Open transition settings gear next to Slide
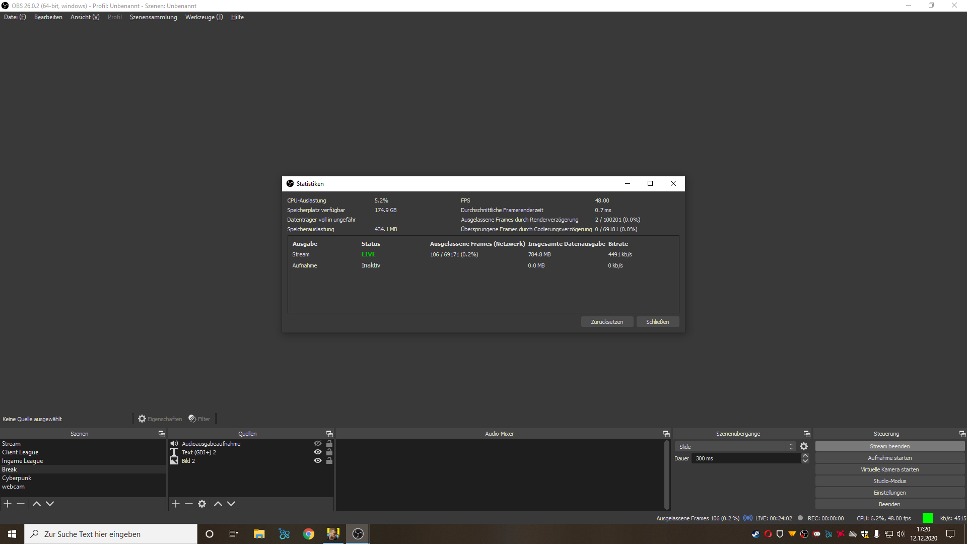 pyautogui.click(x=804, y=447)
